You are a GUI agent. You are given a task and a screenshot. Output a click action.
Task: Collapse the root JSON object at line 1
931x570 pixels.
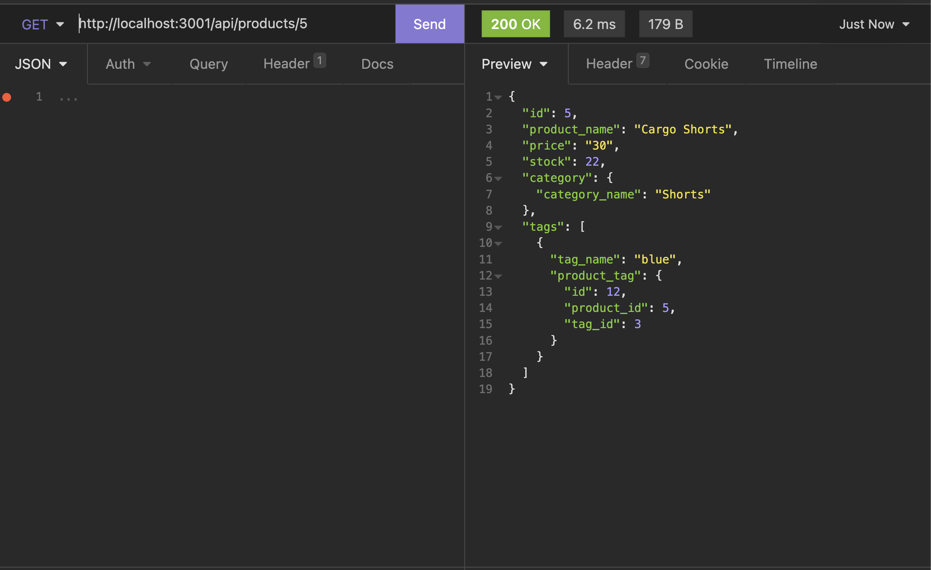pyautogui.click(x=499, y=97)
